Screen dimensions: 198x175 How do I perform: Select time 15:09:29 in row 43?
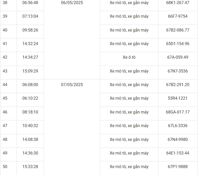30,71
